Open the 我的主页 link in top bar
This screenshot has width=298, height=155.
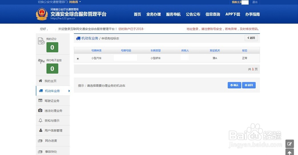tap(237, 2)
